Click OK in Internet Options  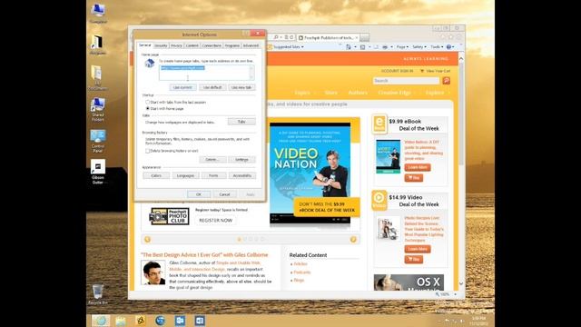[199, 194]
